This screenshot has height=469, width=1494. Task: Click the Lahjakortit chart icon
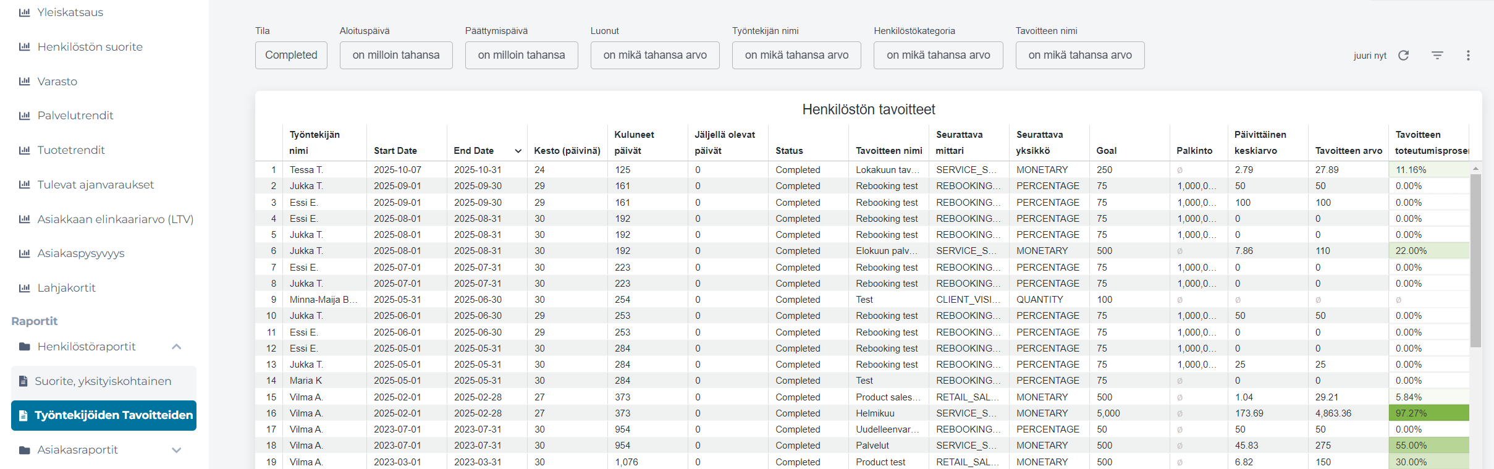[x=25, y=288]
